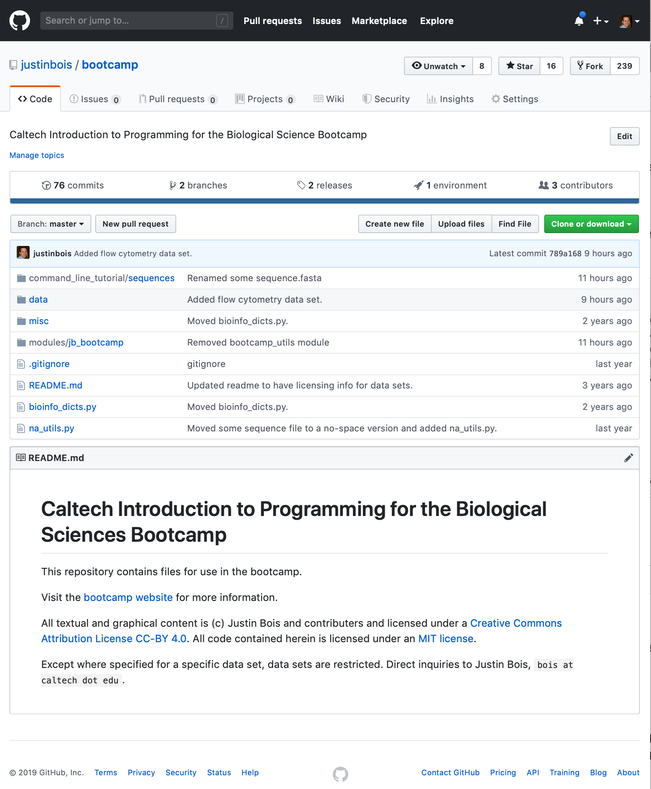The image size is (651, 789).
Task: Expand the Unwatch dropdown
Action: tap(439, 66)
